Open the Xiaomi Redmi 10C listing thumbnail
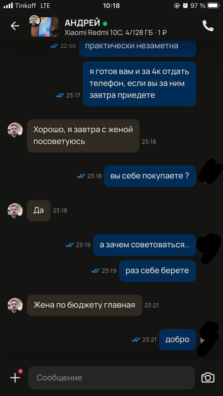The width and height of the screenshot is (223, 396). click(45, 26)
